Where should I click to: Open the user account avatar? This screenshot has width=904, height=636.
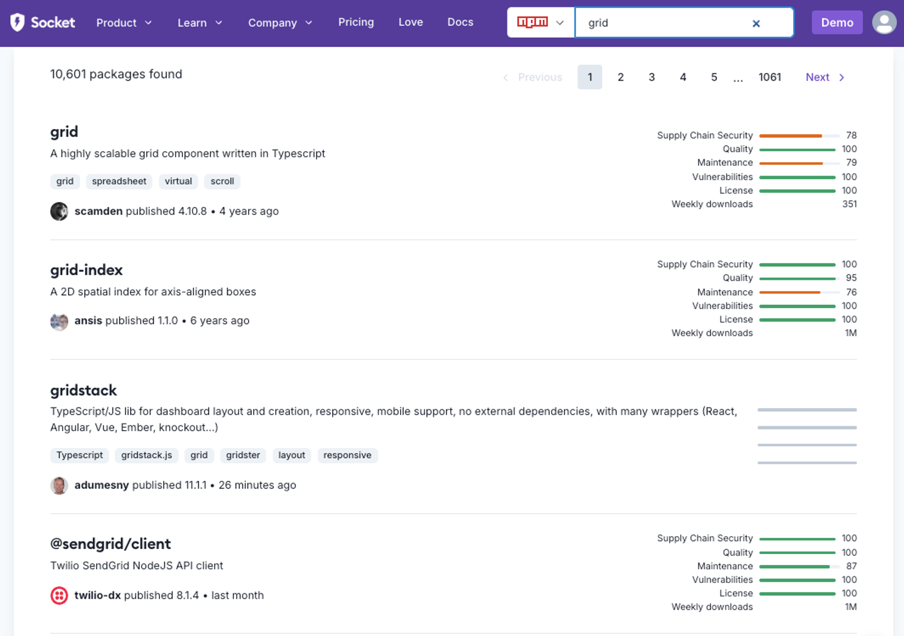coord(884,23)
